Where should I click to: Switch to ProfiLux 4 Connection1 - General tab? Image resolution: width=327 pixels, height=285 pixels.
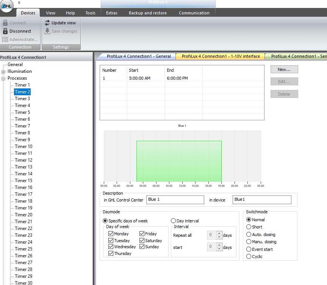point(139,56)
